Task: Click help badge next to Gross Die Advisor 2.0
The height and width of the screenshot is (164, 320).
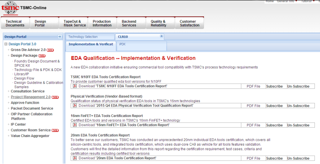Action: 50,50
